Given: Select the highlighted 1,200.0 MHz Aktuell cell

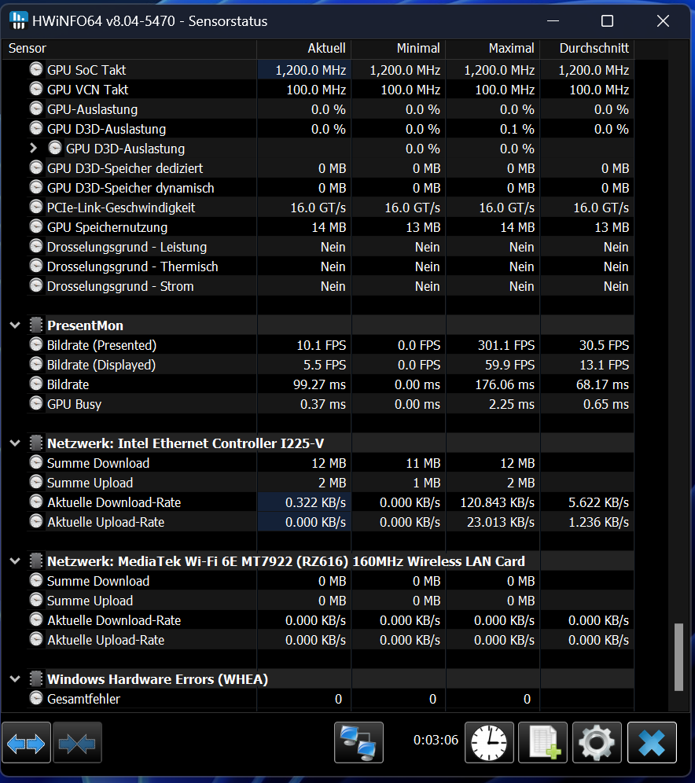Looking at the screenshot, I should tap(303, 70).
